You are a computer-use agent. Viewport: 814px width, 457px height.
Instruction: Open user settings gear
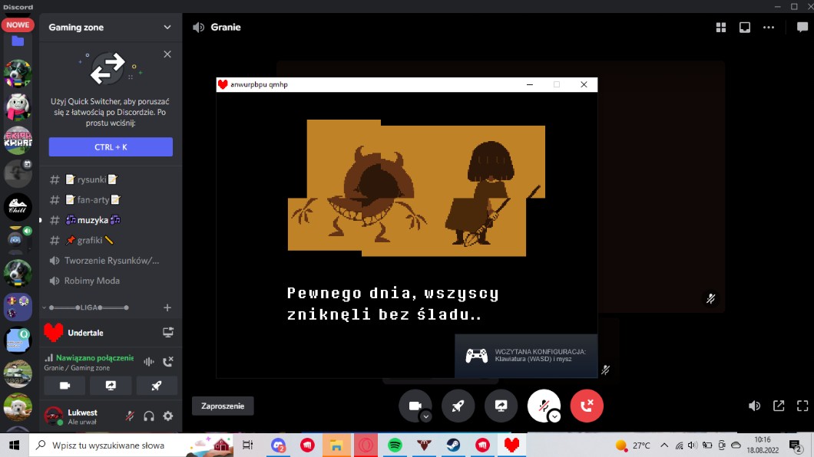167,416
